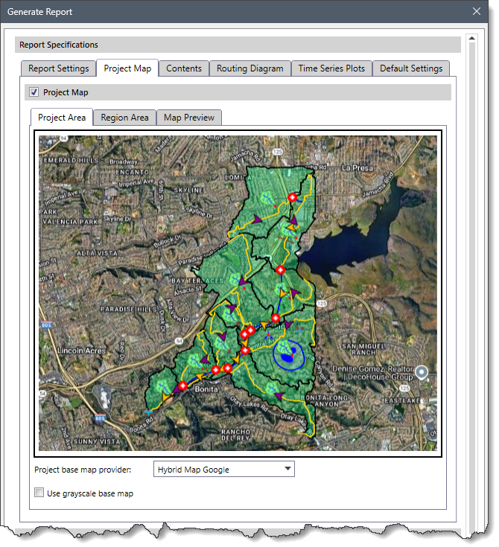Switch to the Region Area sub-tab
This screenshot has width=499, height=547.
pyautogui.click(x=124, y=118)
